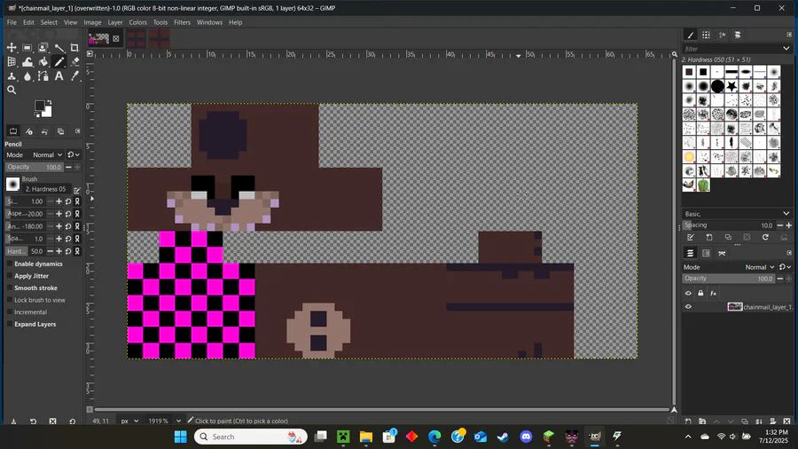Select the Pencil tool
The image size is (798, 449).
pos(59,62)
